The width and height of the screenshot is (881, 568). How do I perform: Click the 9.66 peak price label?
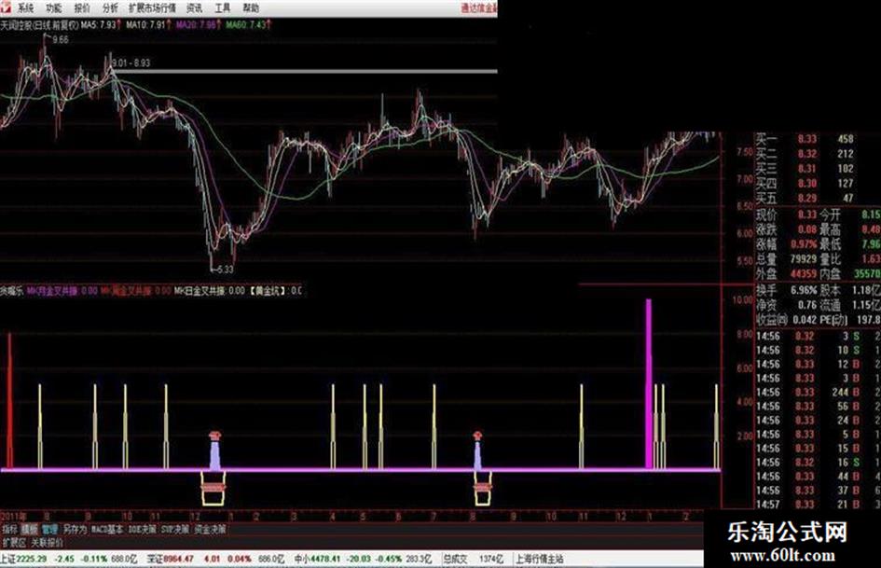coord(60,39)
